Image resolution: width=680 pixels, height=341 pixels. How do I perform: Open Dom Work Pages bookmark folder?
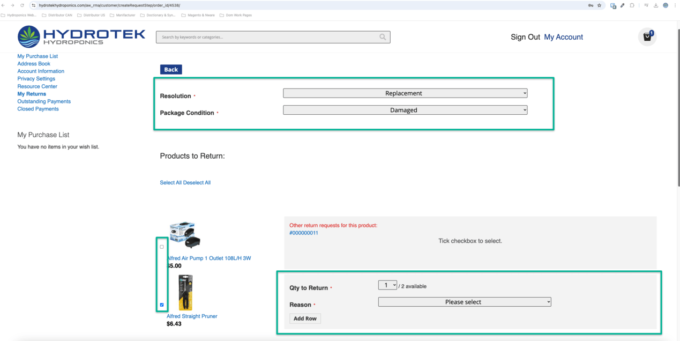click(x=236, y=15)
